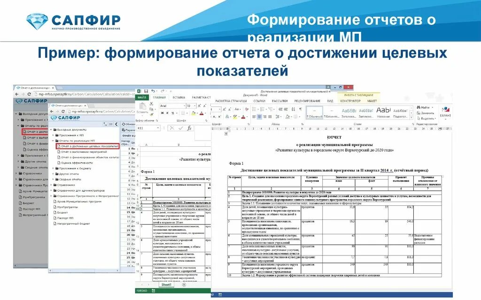Click Word clear formatting icon

[x=247, y=109]
